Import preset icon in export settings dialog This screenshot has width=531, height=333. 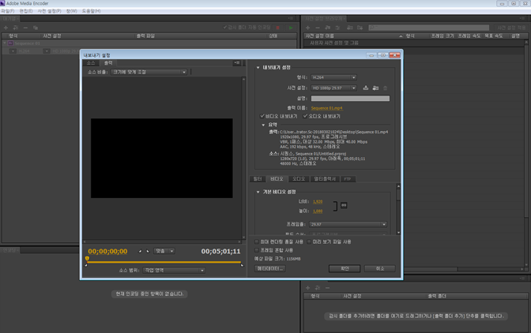pyautogui.click(x=375, y=88)
